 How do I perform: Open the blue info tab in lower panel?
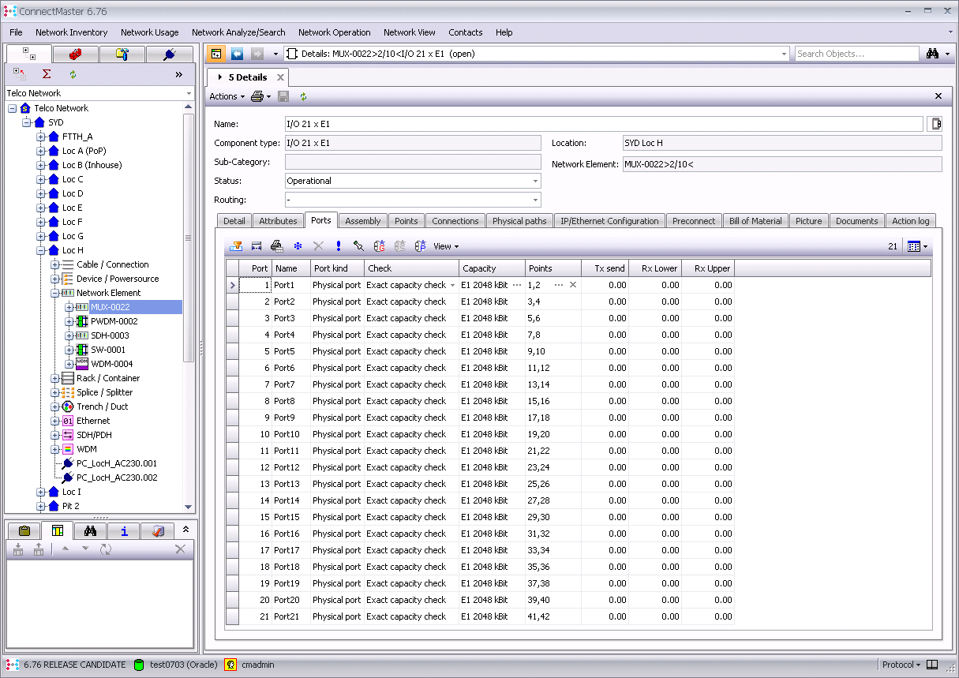tap(124, 530)
